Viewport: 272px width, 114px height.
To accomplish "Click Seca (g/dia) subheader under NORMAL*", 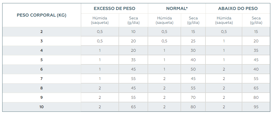I will (193, 20).
